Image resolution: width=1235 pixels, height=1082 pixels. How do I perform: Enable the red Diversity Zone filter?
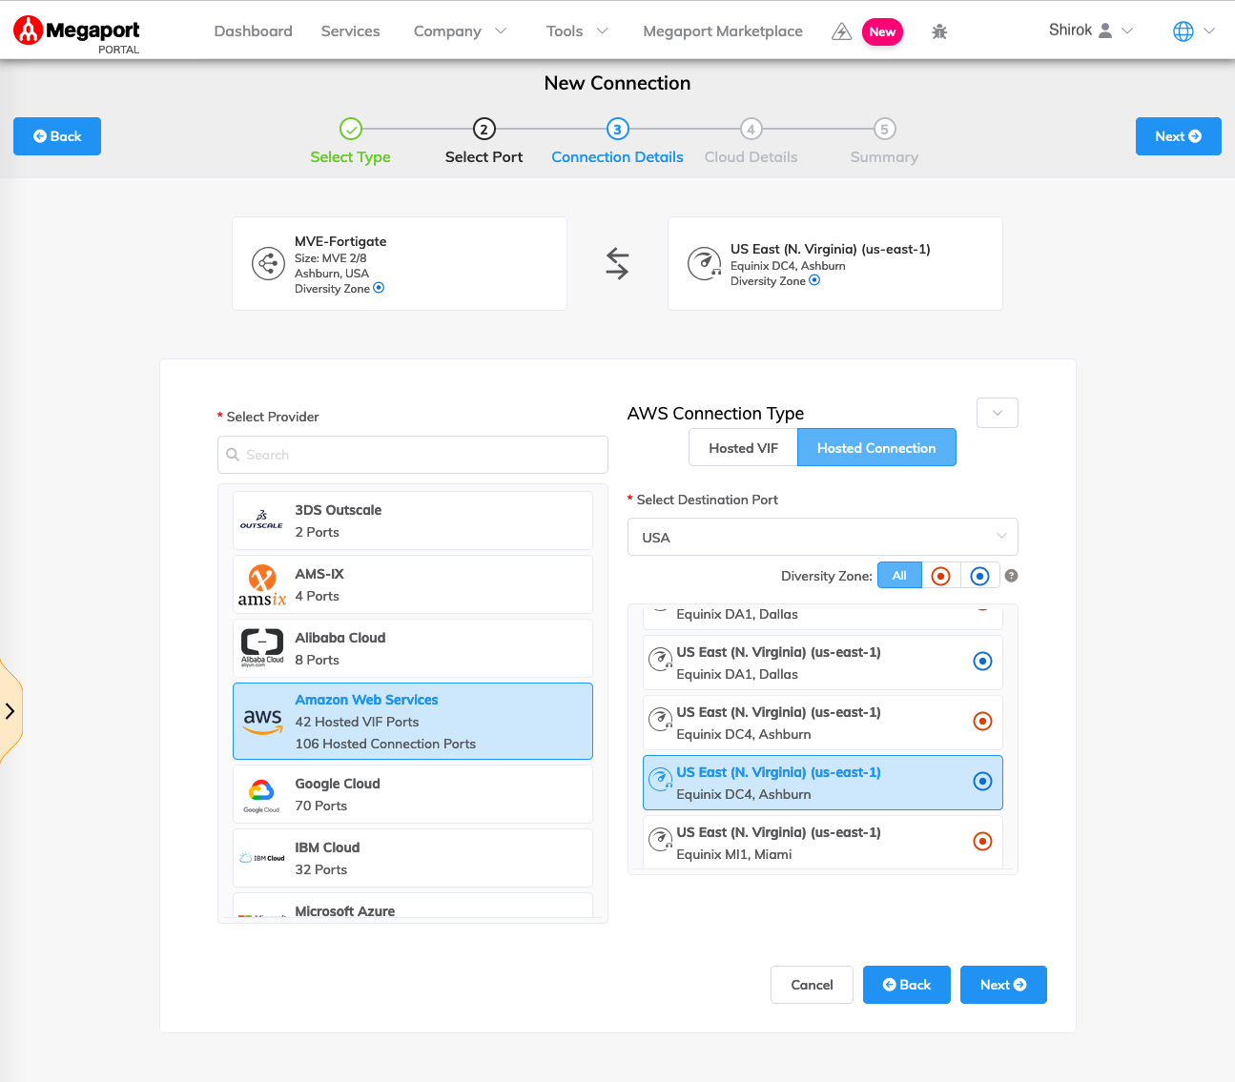tap(940, 575)
